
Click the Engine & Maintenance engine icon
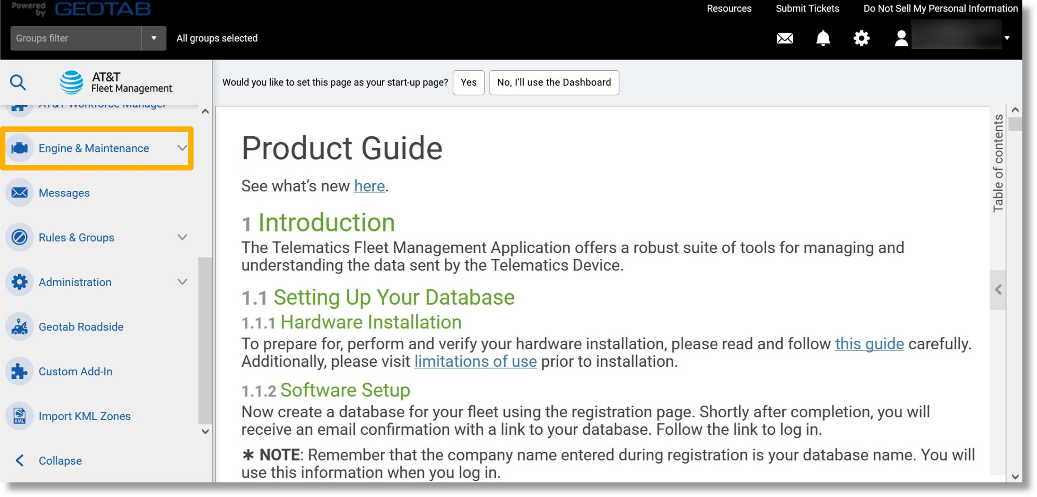coord(19,148)
